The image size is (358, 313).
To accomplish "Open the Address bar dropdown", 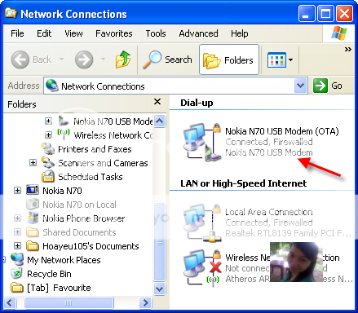I will click(x=300, y=86).
